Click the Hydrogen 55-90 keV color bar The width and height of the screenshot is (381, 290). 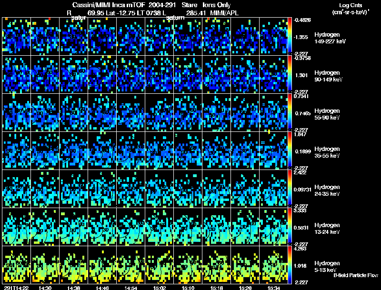290,112
